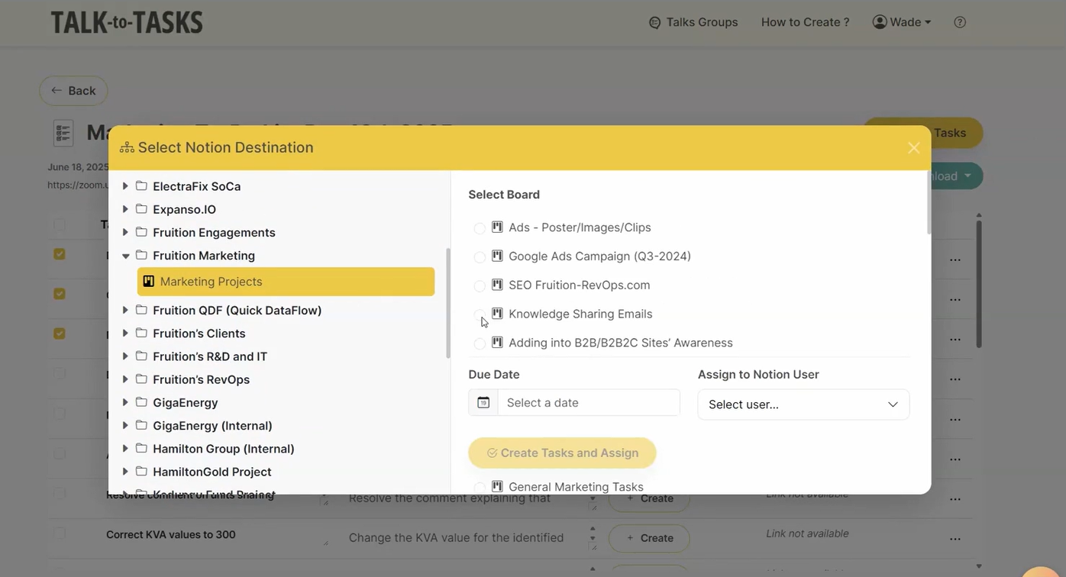The width and height of the screenshot is (1066, 577).
Task: Click the board list scrollbar in dialog
Action: (929, 203)
